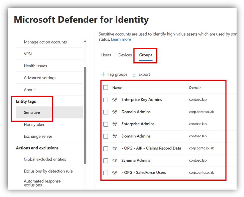
Task: Select the checkbox for Enterprise Admins
Action: tap(106, 124)
